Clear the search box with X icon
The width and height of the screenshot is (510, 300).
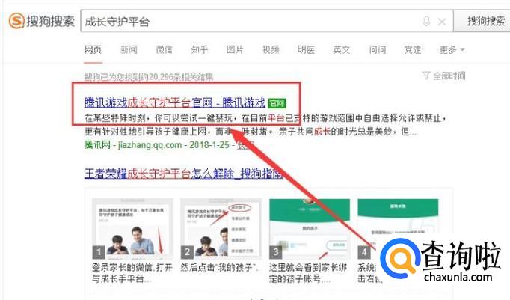(x=442, y=22)
